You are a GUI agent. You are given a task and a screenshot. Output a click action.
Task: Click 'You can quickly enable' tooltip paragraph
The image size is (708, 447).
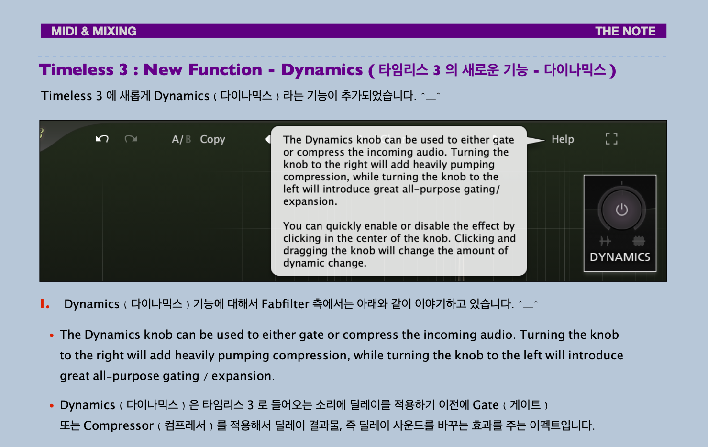tap(399, 245)
